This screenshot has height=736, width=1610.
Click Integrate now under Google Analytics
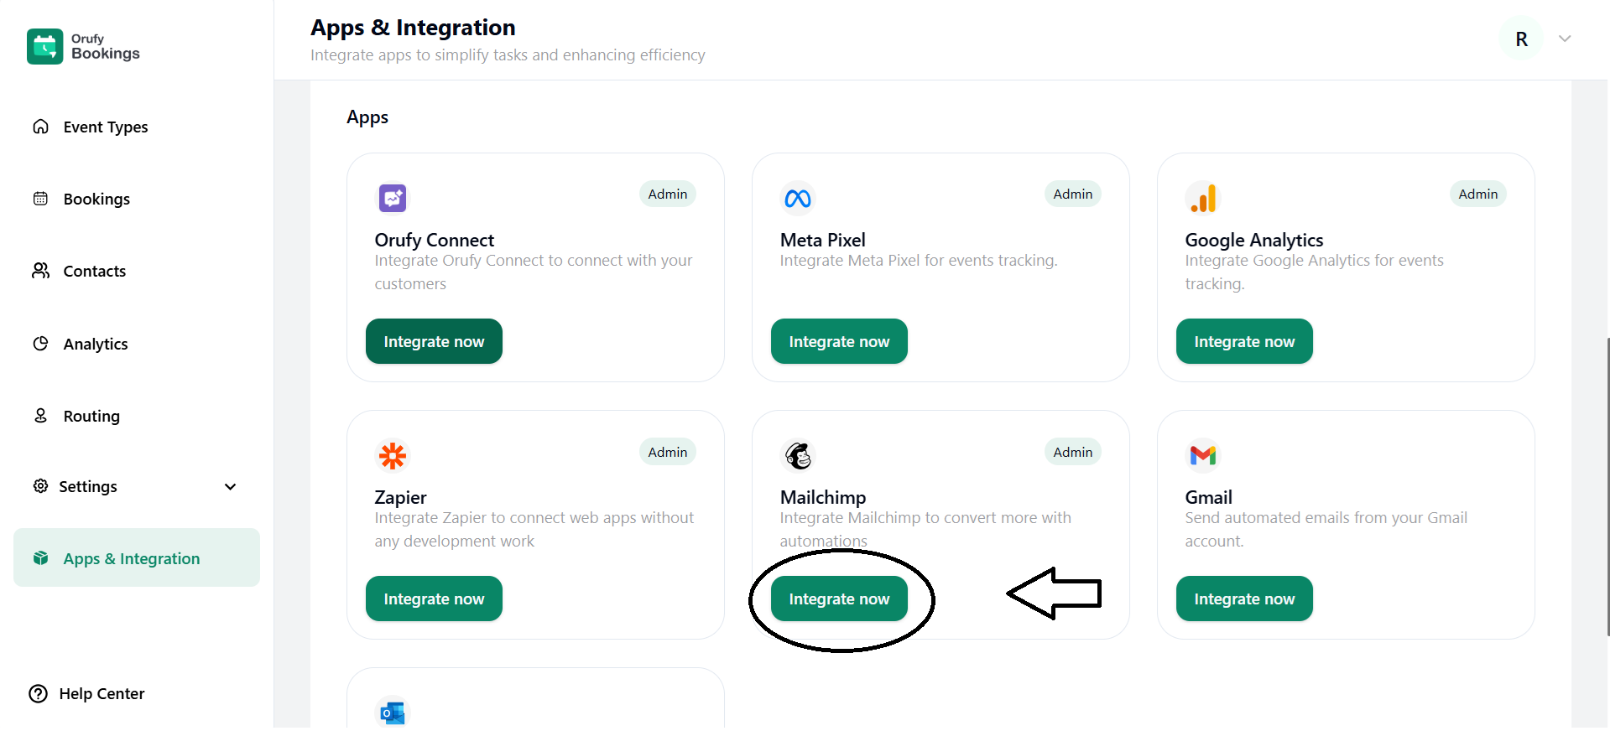1244,342
